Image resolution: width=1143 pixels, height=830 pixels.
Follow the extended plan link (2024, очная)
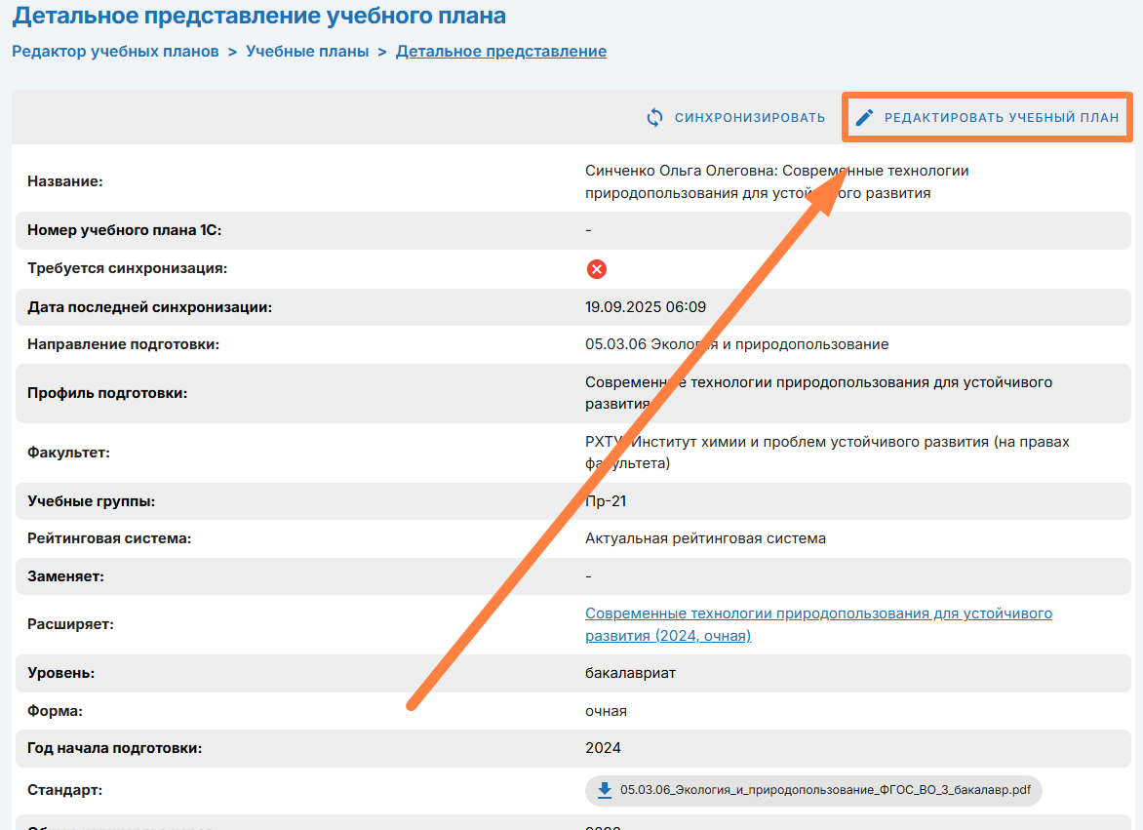(818, 624)
